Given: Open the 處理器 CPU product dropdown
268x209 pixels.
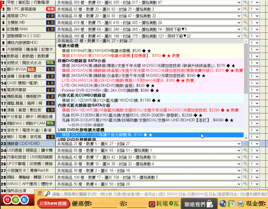Looking at the screenshot, I should 149,16.
